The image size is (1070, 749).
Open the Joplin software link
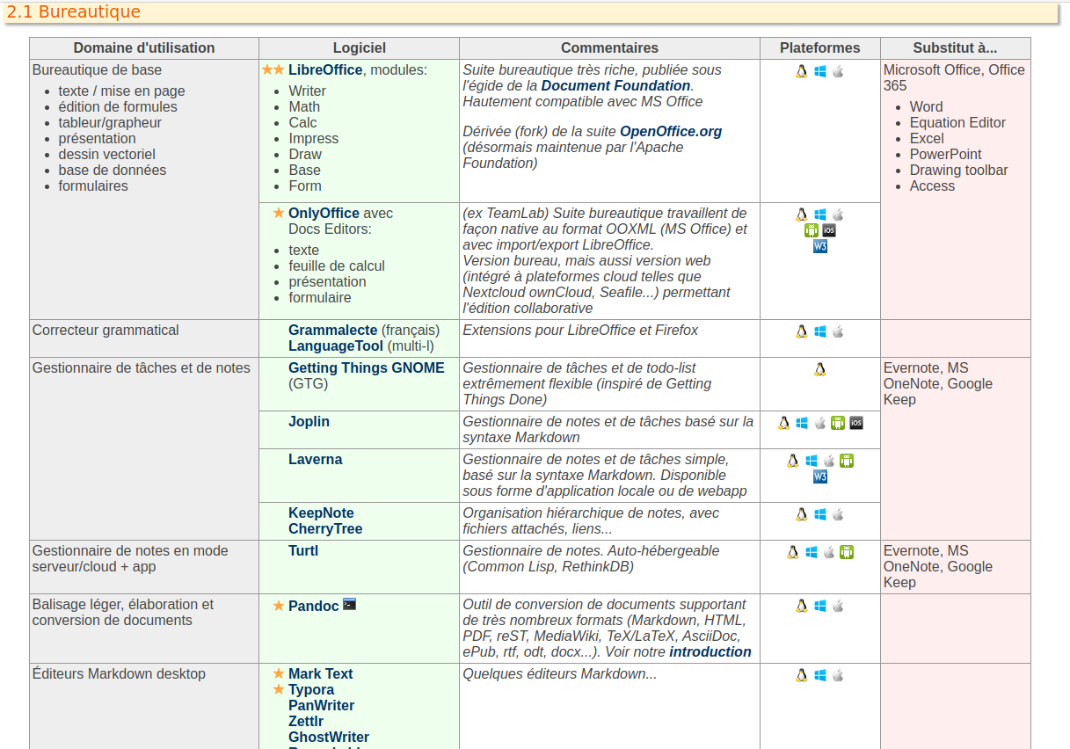[x=309, y=422]
